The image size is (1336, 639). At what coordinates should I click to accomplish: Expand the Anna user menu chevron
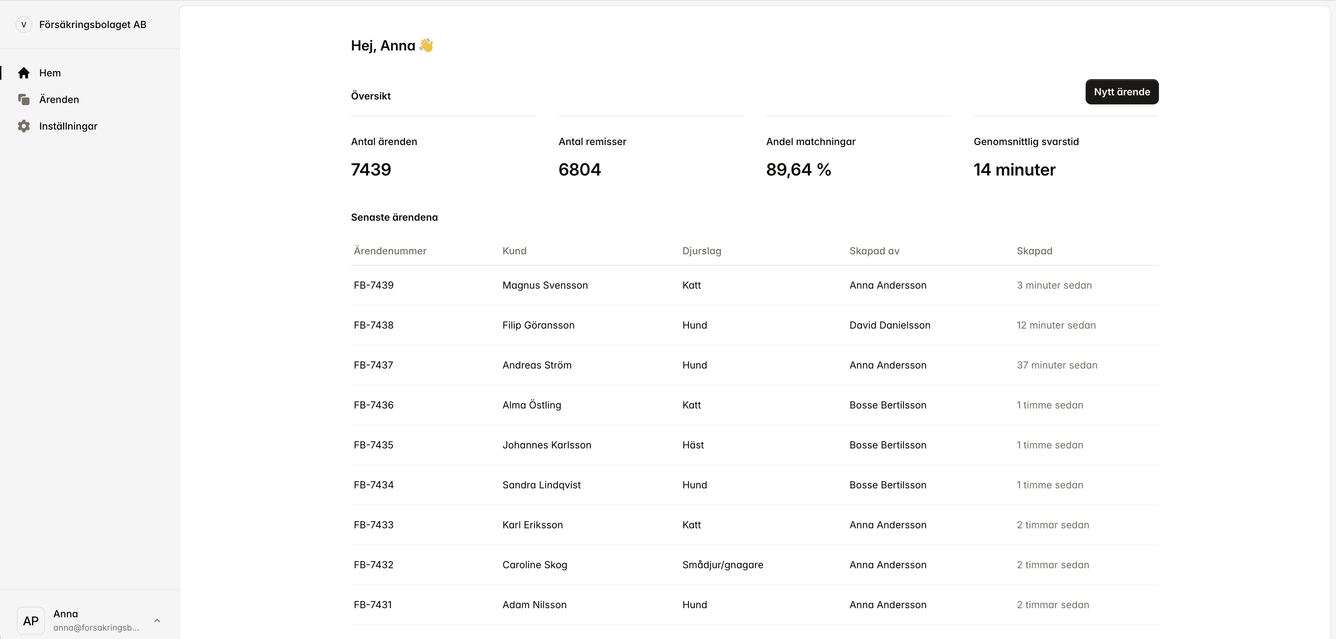tap(157, 620)
